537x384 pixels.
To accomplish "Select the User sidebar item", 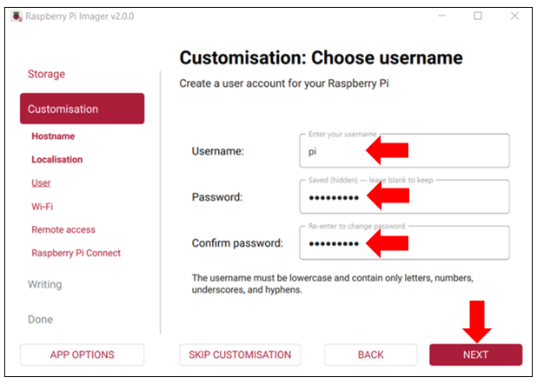I will pyautogui.click(x=41, y=183).
